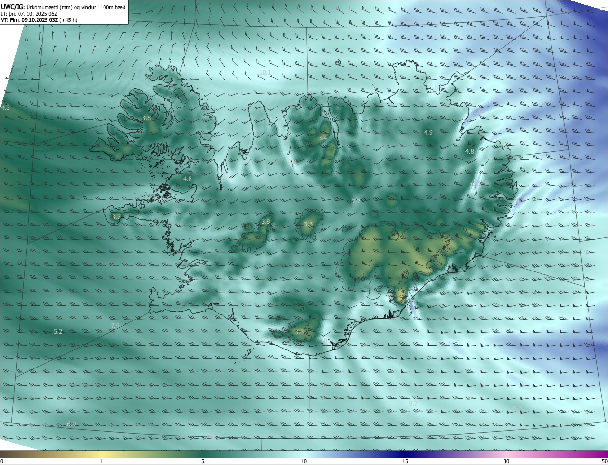
Task: Click the 15 label on the color scale
Action: click(405, 461)
